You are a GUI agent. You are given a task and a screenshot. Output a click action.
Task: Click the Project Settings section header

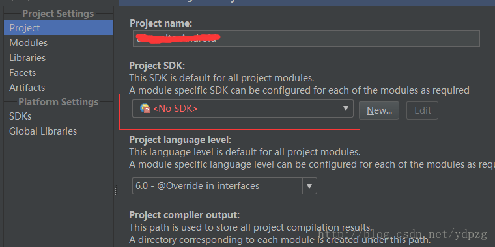[58, 14]
